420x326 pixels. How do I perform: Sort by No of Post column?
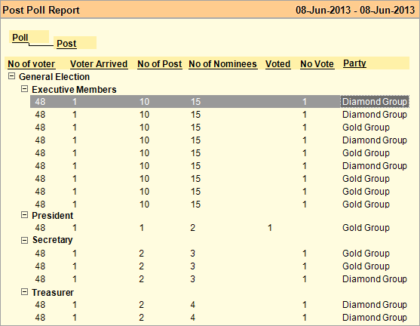click(x=160, y=64)
